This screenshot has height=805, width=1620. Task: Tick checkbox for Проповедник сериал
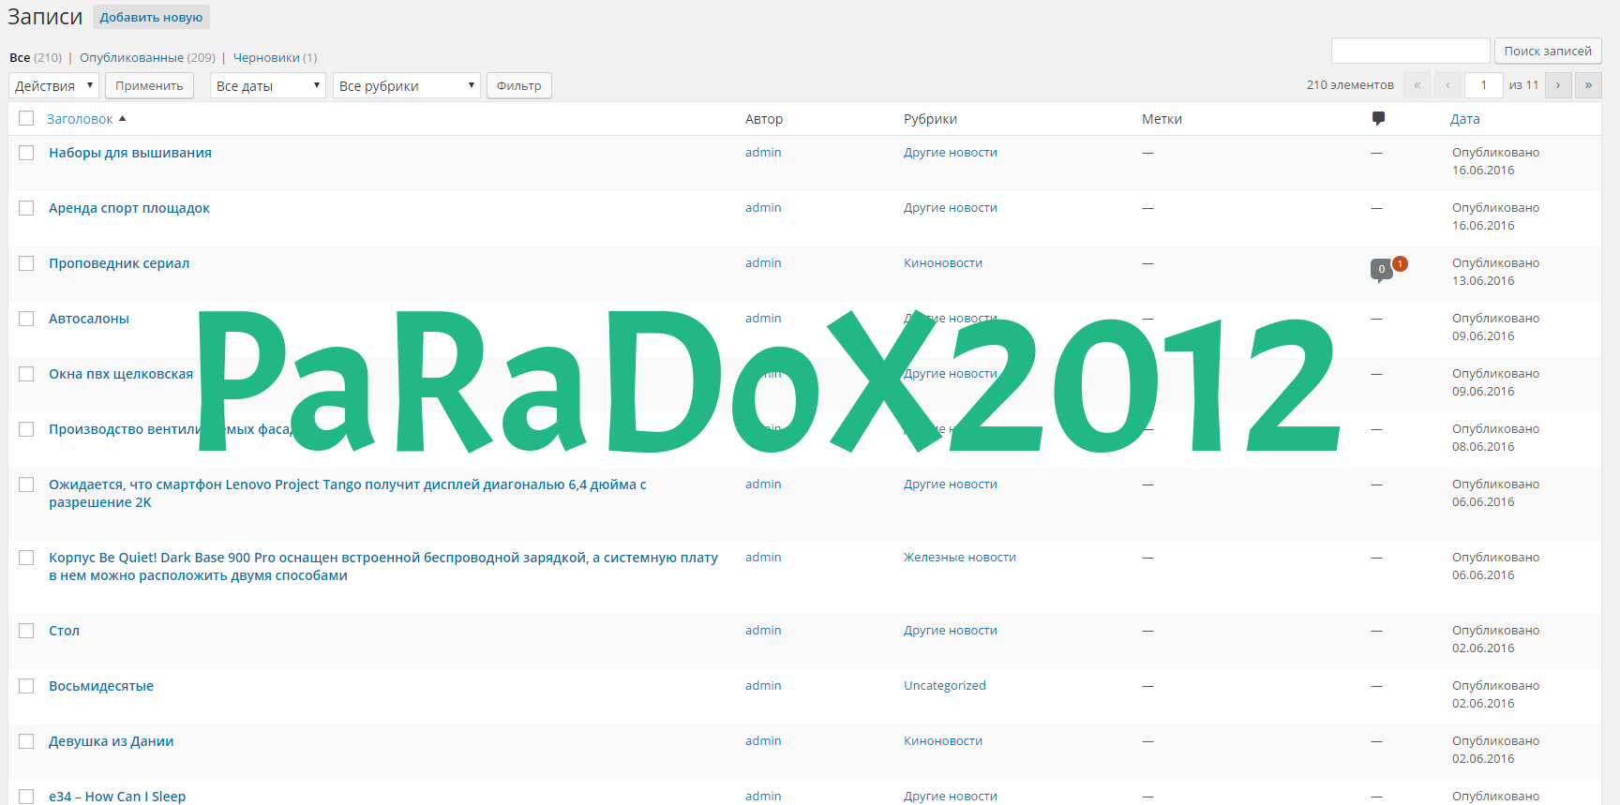pyautogui.click(x=26, y=263)
